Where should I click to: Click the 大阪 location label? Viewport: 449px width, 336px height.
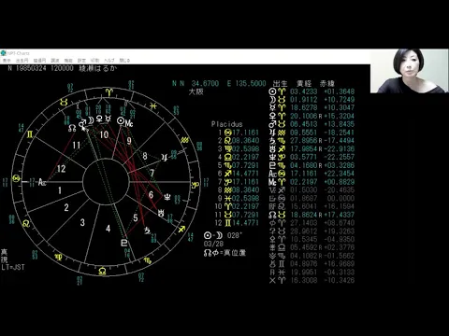[196, 91]
